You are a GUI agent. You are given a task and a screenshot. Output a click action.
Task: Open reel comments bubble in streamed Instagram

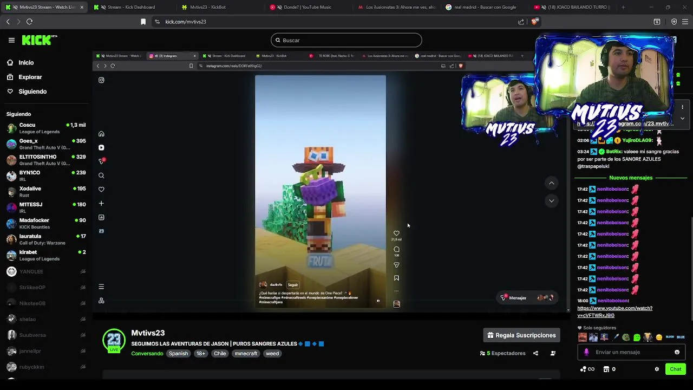(396, 250)
